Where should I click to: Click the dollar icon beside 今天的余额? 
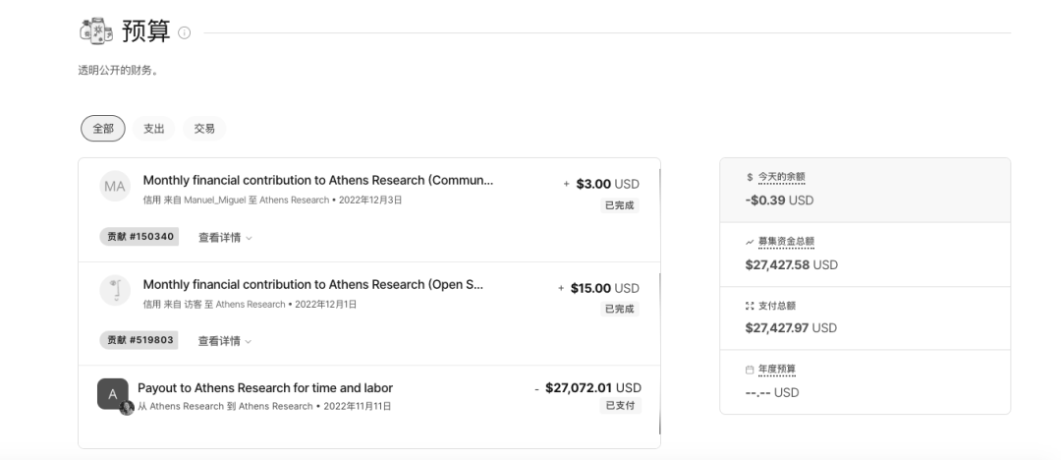tap(751, 177)
